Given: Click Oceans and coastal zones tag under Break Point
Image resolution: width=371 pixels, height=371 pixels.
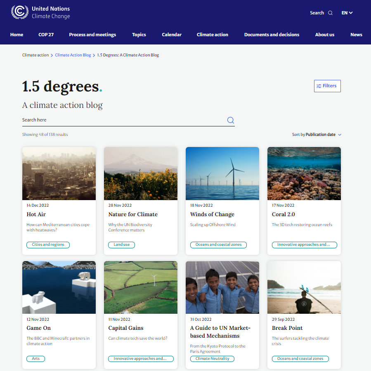Looking at the screenshot, I should click(x=300, y=359).
